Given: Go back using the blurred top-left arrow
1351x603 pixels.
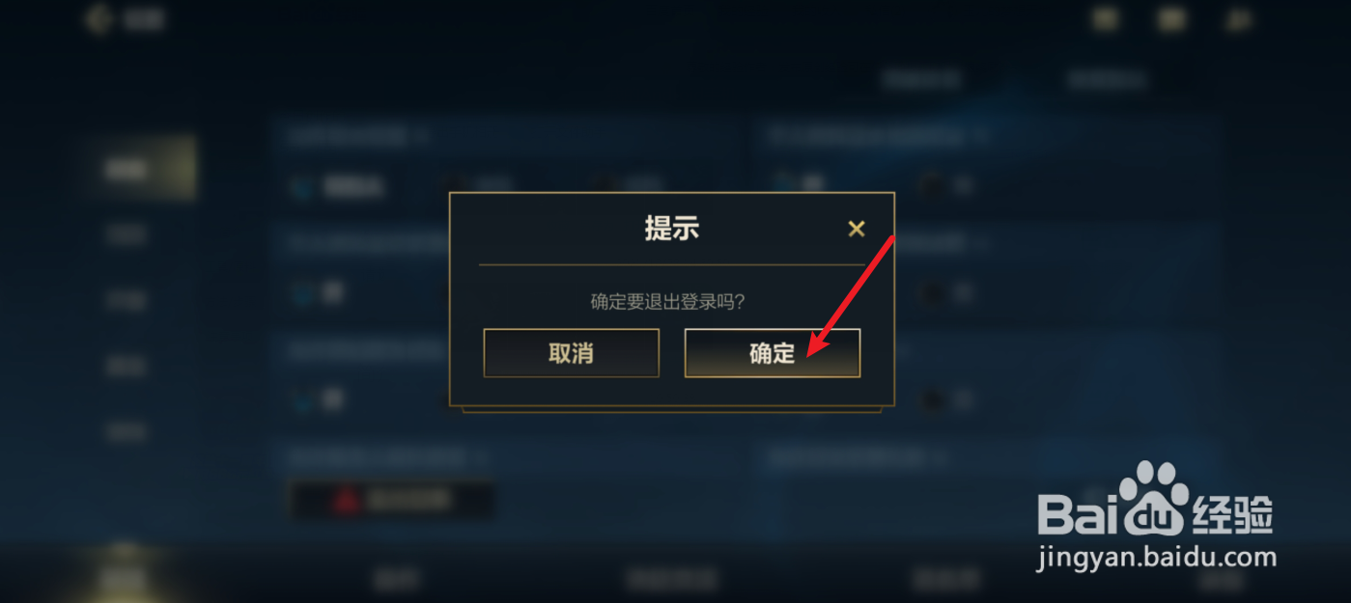Looking at the screenshot, I should (x=98, y=19).
